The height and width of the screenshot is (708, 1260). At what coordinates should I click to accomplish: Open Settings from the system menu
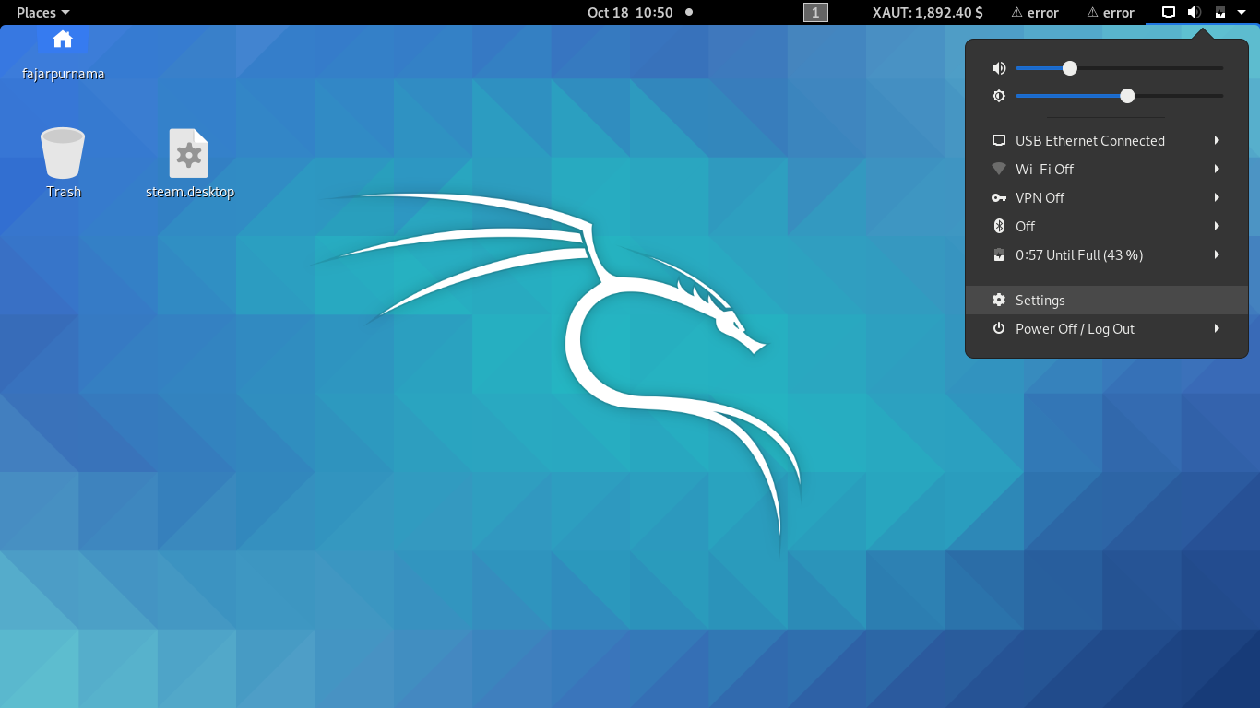pos(1106,300)
